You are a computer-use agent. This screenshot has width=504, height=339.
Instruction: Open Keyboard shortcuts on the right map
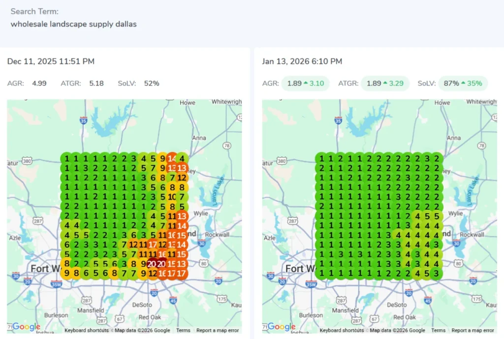pyautogui.click(x=342, y=331)
